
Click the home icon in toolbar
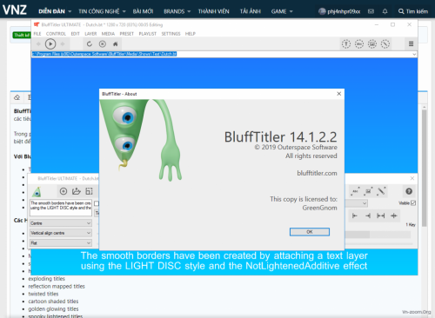[x=116, y=44]
